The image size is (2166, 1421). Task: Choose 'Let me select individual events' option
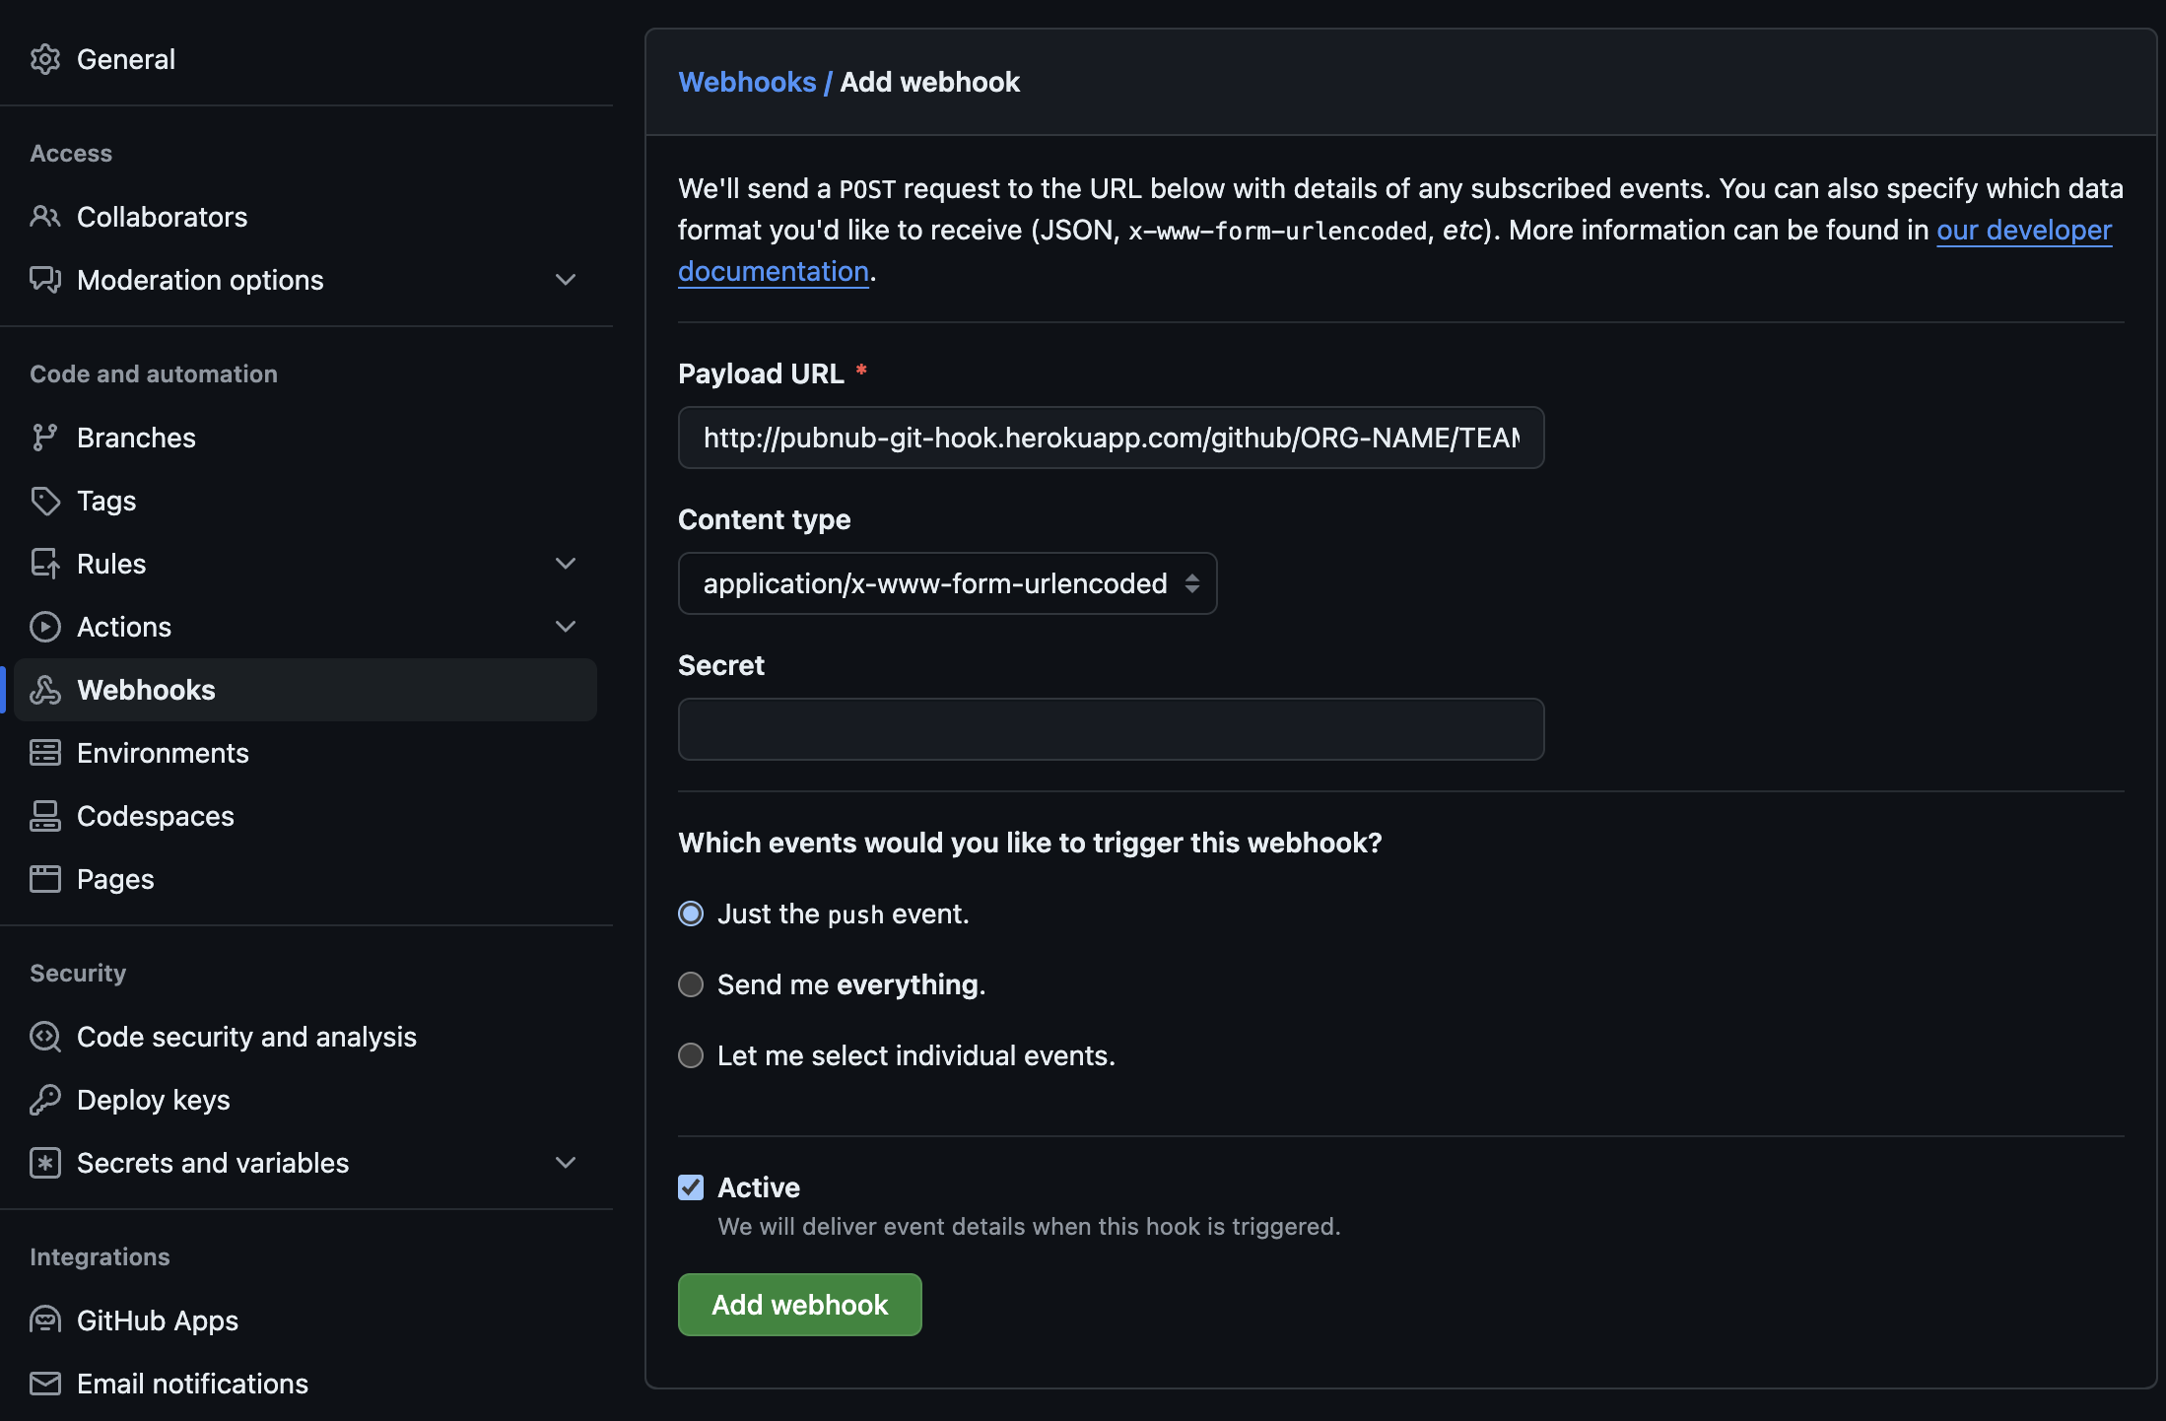tap(691, 1055)
